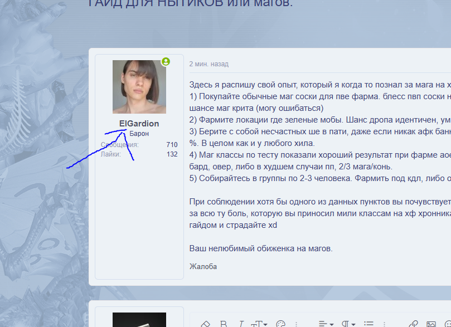Click the second user's avatar below
The height and width of the screenshot is (327, 451).
pyautogui.click(x=139, y=319)
